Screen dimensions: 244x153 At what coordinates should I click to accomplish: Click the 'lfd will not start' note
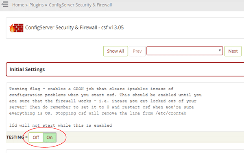[x=60, y=125]
